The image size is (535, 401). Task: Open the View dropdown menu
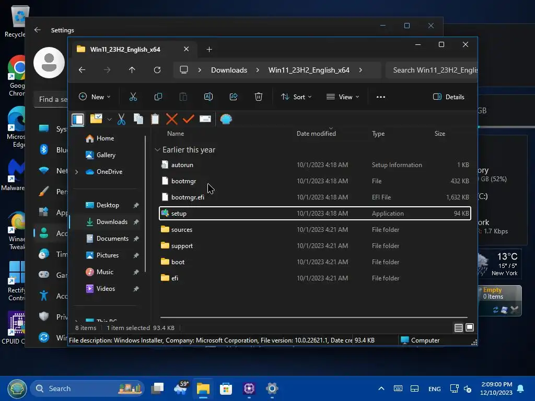point(343,97)
